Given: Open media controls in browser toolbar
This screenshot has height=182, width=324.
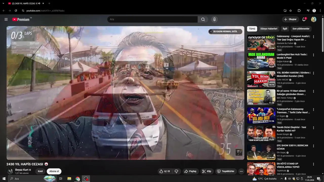Looking at the screenshot, I should [x=308, y=11].
